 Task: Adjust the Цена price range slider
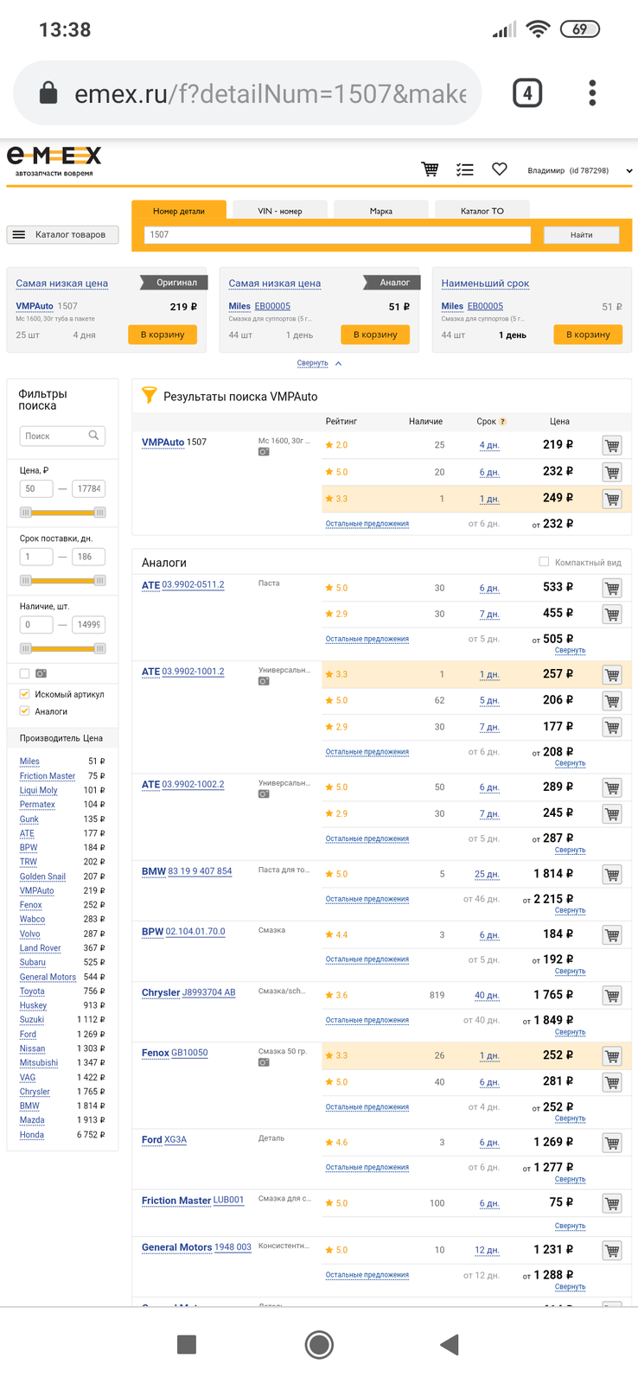tap(62, 513)
